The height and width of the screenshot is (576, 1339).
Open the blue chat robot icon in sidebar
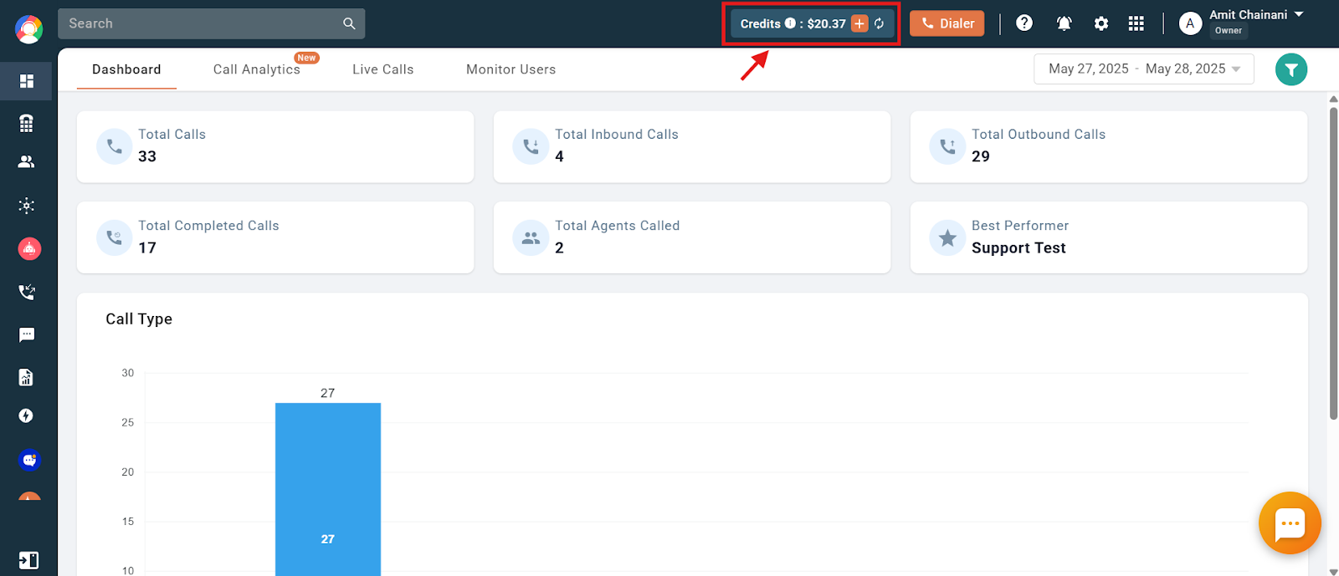point(29,460)
